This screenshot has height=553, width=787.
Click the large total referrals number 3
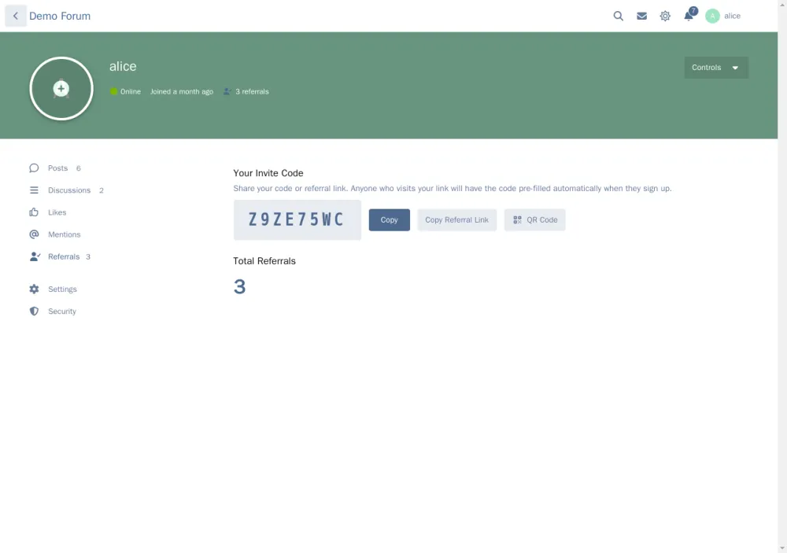tap(239, 287)
